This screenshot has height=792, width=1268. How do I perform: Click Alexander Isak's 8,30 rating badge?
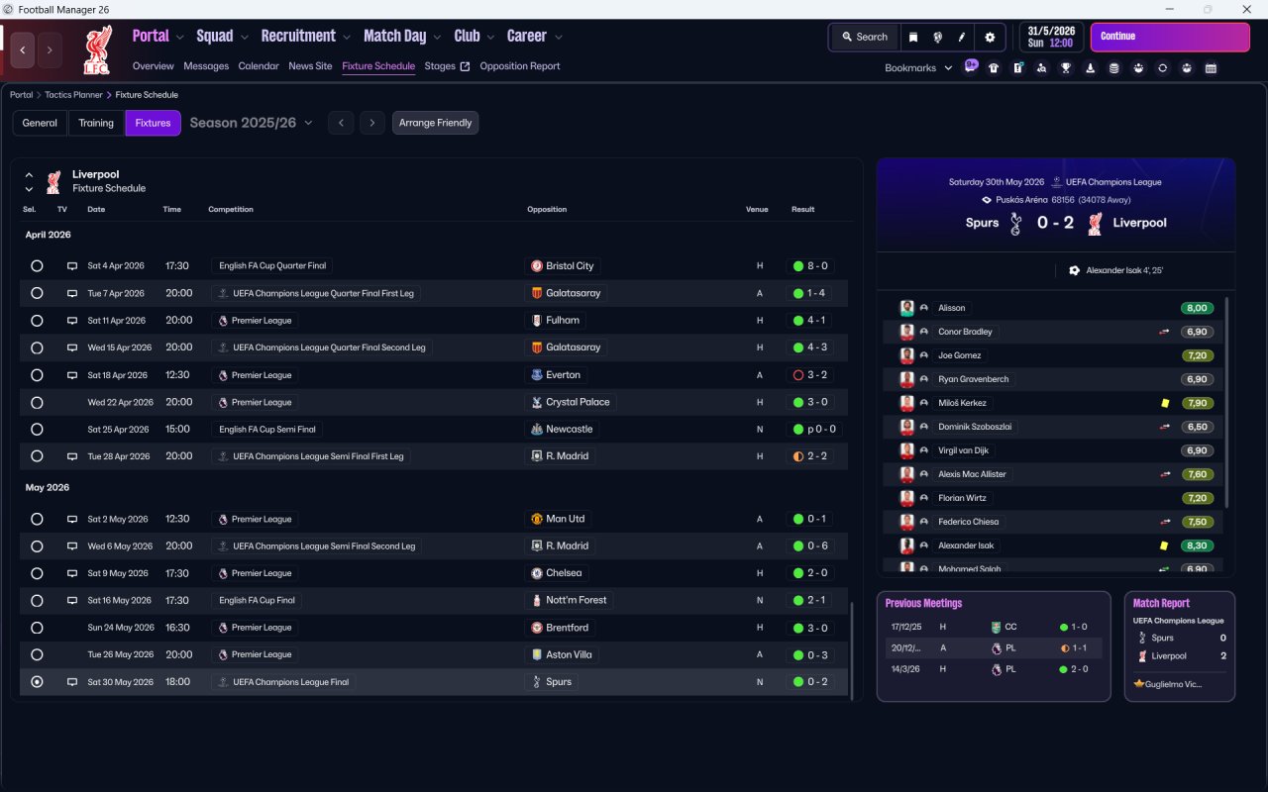[x=1198, y=545]
